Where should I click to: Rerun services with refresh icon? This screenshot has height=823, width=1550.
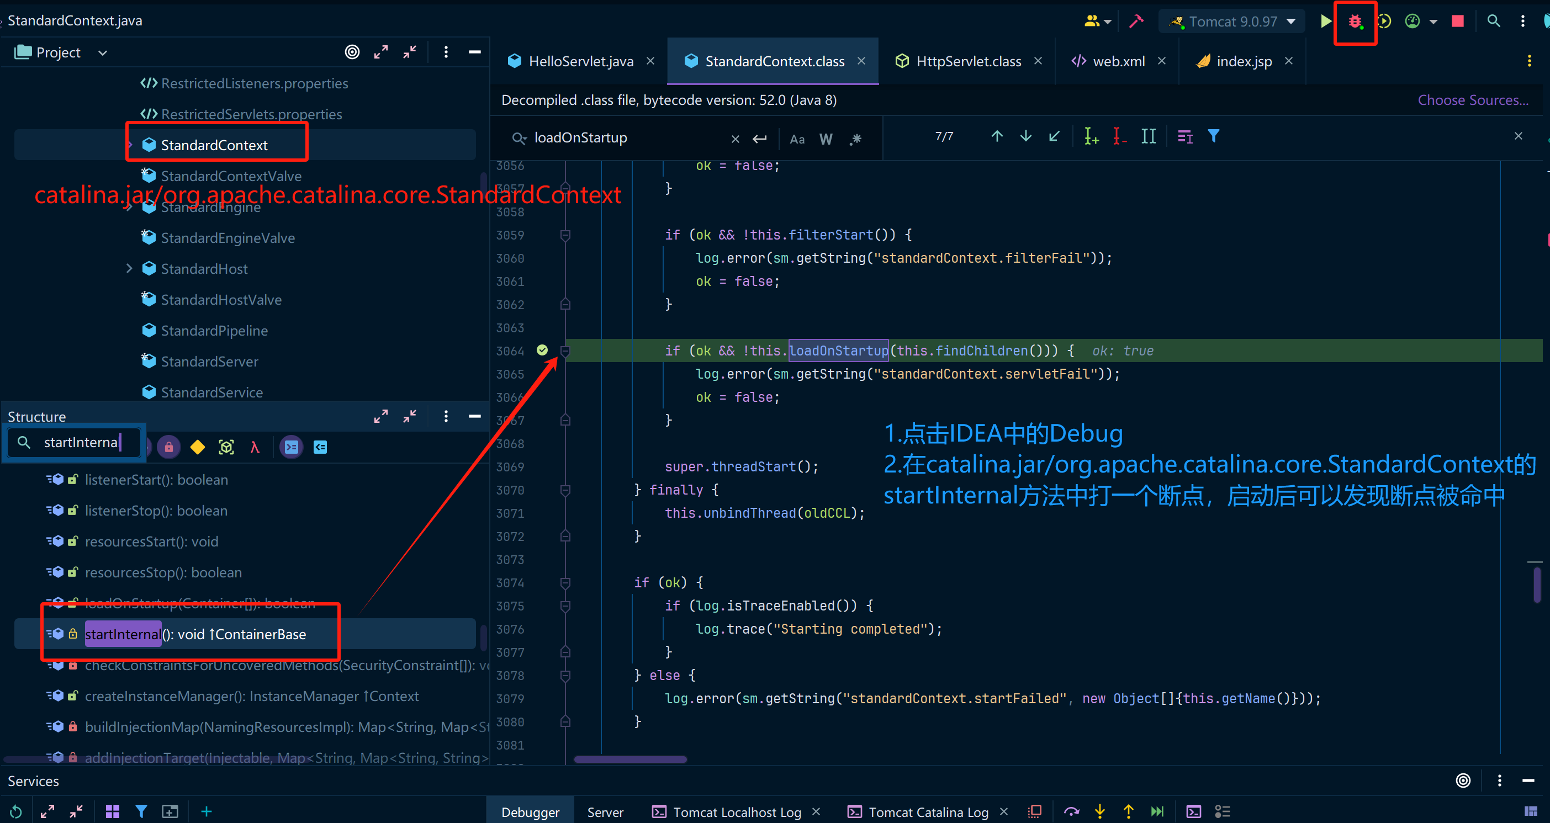pyautogui.click(x=16, y=811)
